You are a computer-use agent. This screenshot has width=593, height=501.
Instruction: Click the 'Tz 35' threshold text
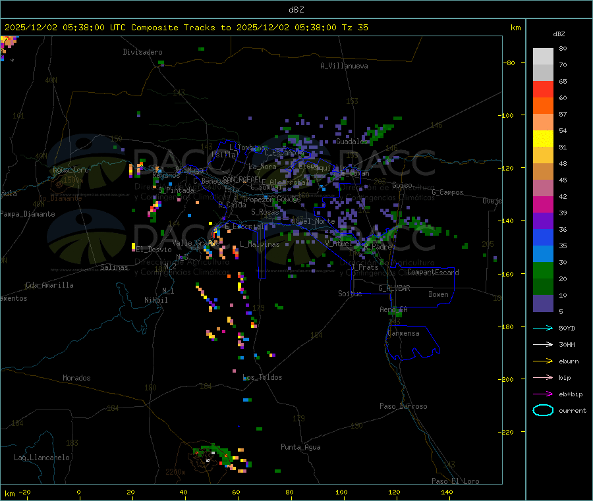[x=354, y=28]
